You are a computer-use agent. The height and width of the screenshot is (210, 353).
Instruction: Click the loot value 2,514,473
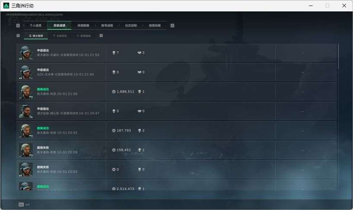(125, 189)
